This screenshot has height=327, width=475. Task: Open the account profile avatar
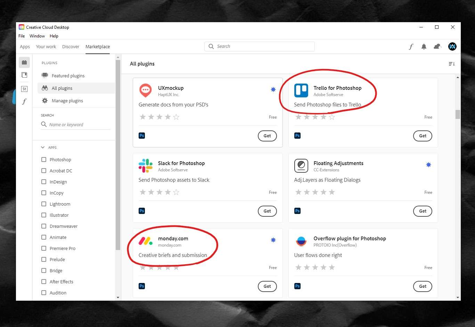[x=452, y=46]
